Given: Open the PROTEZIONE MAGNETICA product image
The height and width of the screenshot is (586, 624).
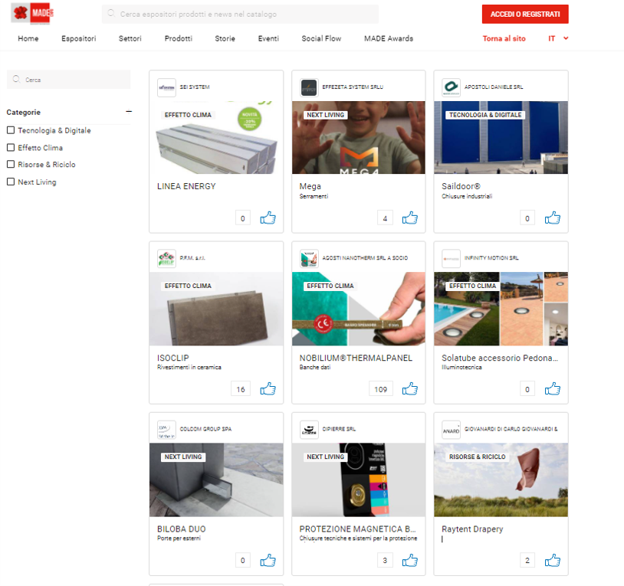Looking at the screenshot, I should tap(359, 480).
